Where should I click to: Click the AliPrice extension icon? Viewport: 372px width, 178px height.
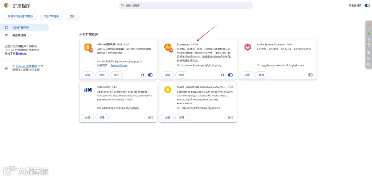coord(89,48)
